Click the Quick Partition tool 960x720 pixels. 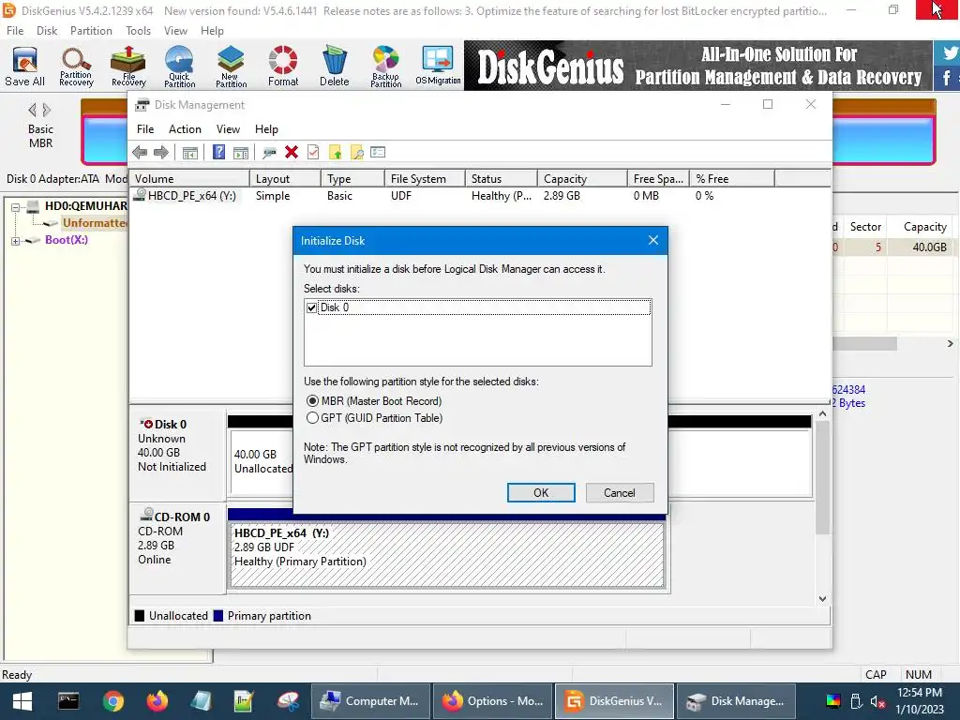179,67
